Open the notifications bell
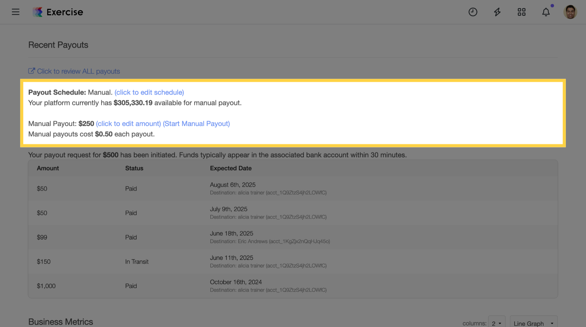 546,12
